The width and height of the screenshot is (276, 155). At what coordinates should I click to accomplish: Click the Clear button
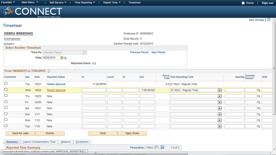point(103,133)
